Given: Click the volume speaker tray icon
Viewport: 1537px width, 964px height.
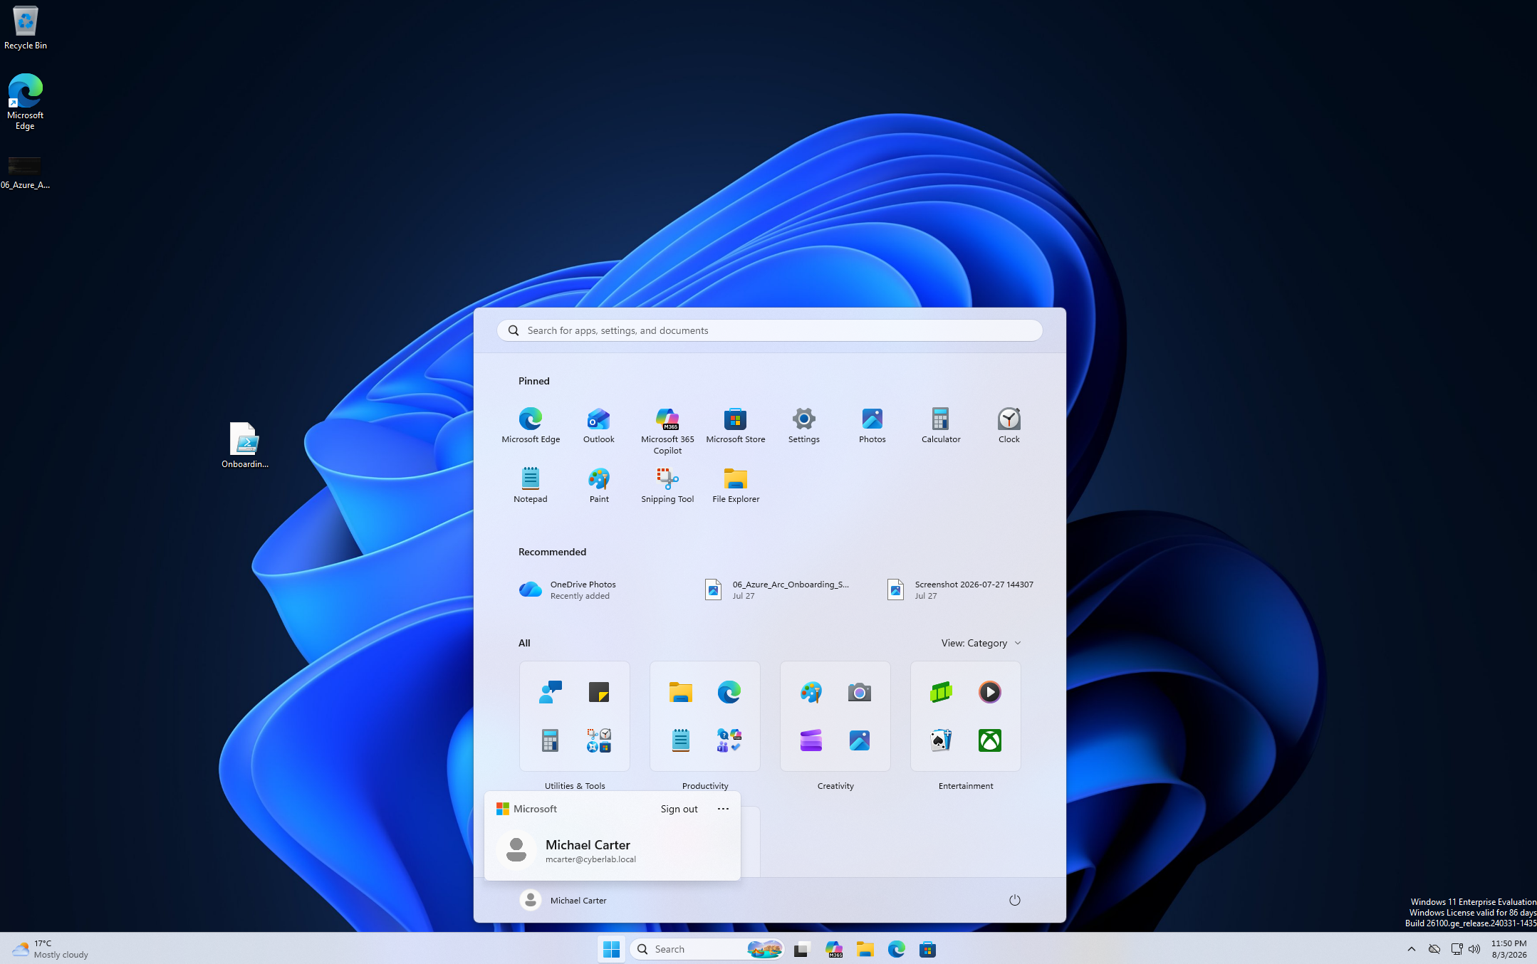Looking at the screenshot, I should pos(1474,949).
